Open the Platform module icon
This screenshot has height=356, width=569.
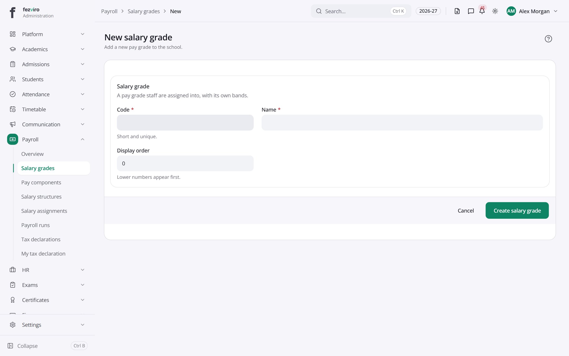click(13, 34)
